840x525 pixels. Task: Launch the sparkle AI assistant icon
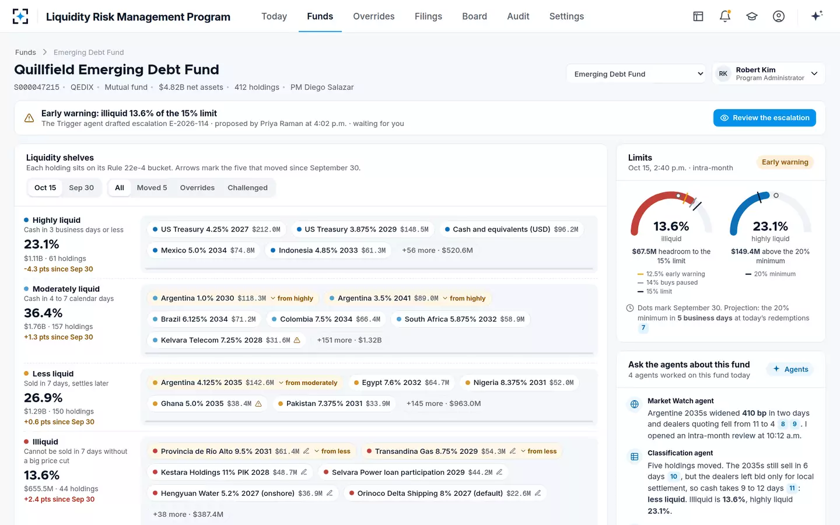[x=817, y=16]
